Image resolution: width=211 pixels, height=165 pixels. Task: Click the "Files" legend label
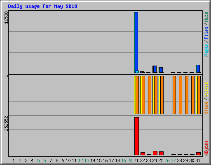click(x=206, y=33)
